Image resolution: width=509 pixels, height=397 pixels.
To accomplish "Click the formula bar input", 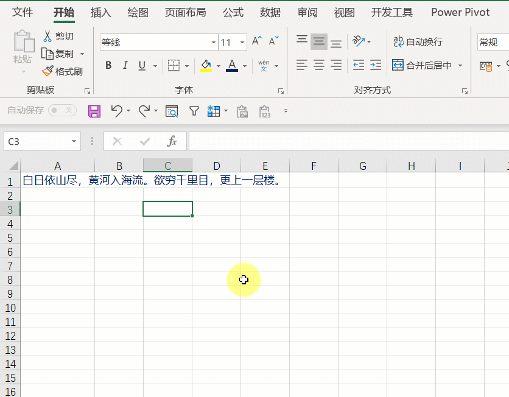I will click(x=349, y=141).
